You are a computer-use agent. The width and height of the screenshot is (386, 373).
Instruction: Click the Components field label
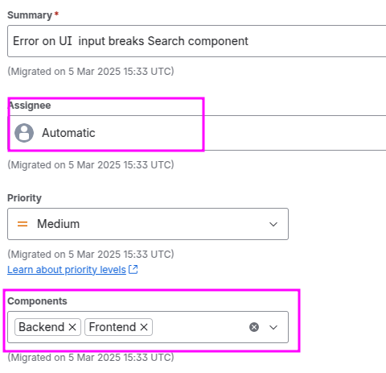pyautogui.click(x=37, y=301)
